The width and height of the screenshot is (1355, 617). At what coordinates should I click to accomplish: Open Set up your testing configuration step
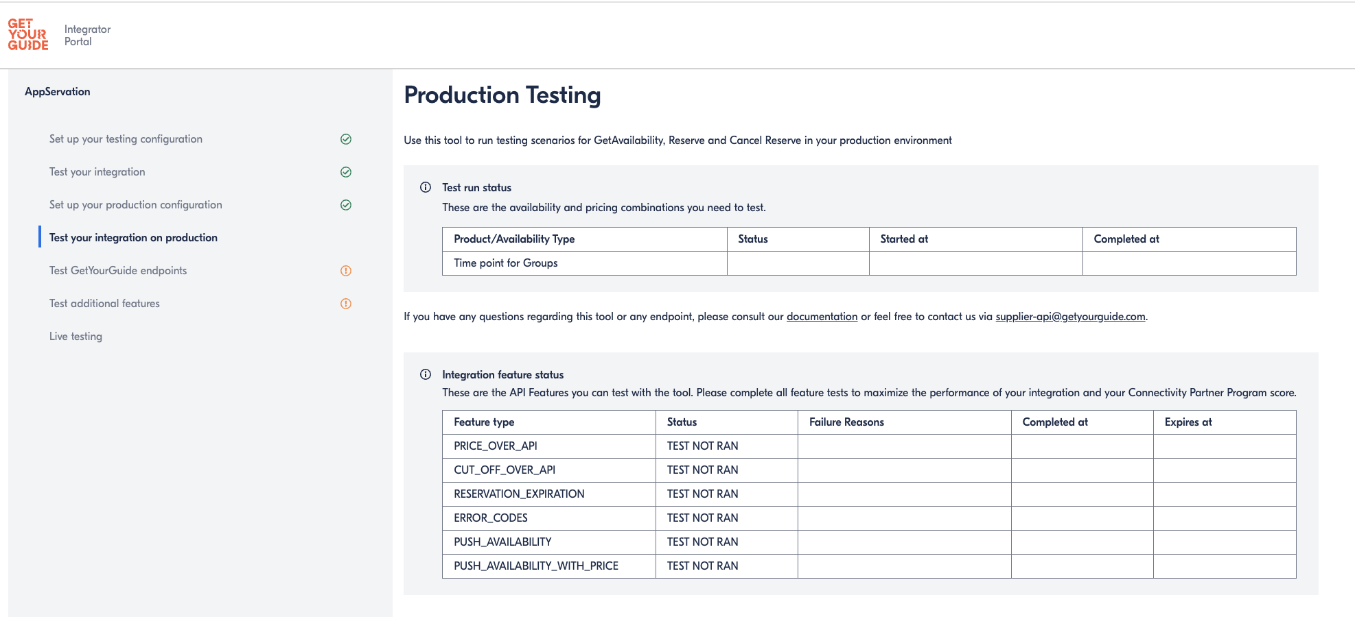[126, 139]
